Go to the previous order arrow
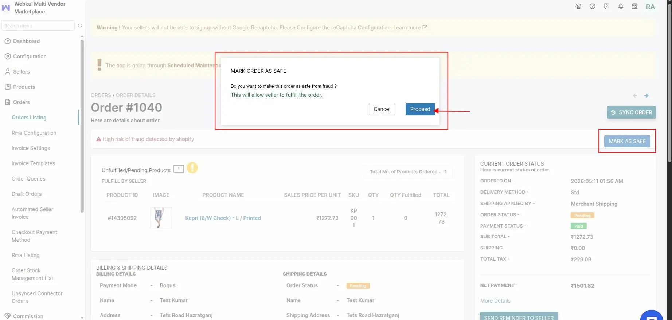This screenshot has height=320, width=672. coord(635,95)
